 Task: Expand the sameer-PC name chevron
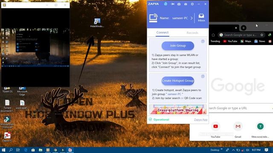[x=192, y=18]
